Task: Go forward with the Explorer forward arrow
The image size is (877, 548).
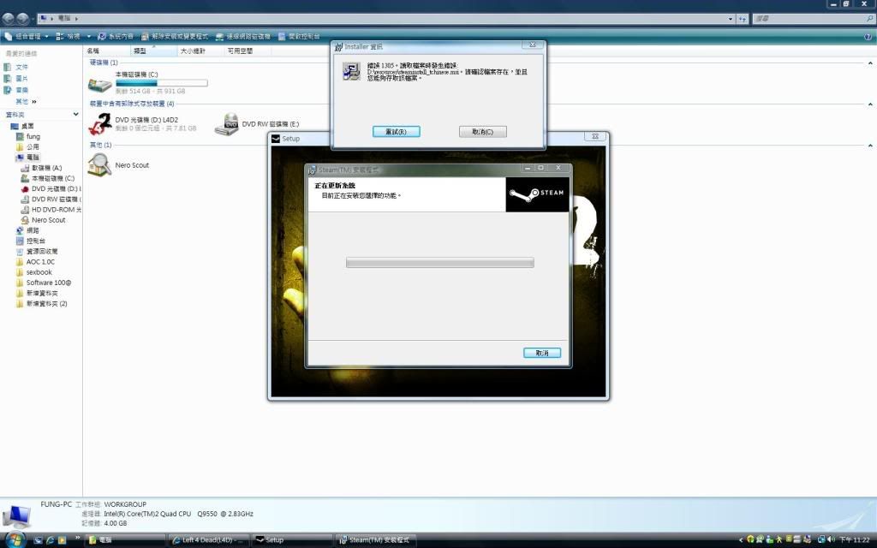Action: pyautogui.click(x=23, y=19)
